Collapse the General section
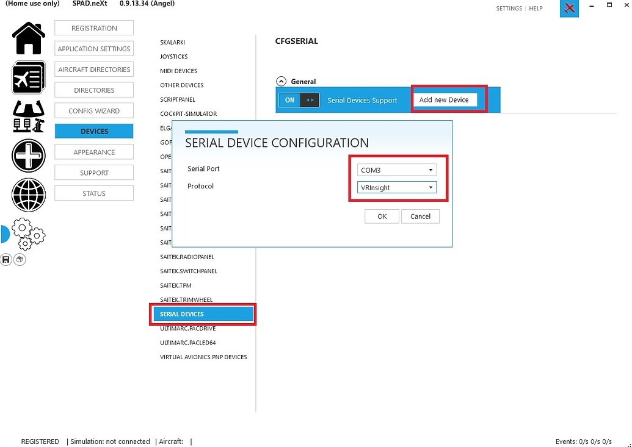632x447 pixels. (281, 81)
